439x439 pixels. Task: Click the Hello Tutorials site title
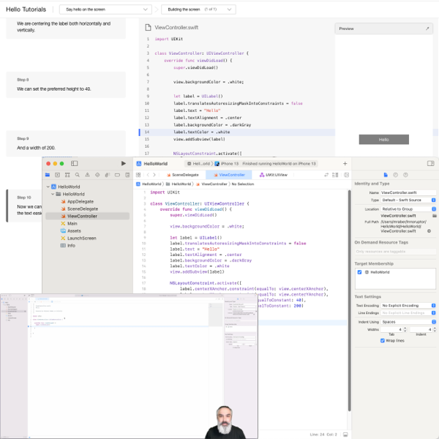click(26, 10)
